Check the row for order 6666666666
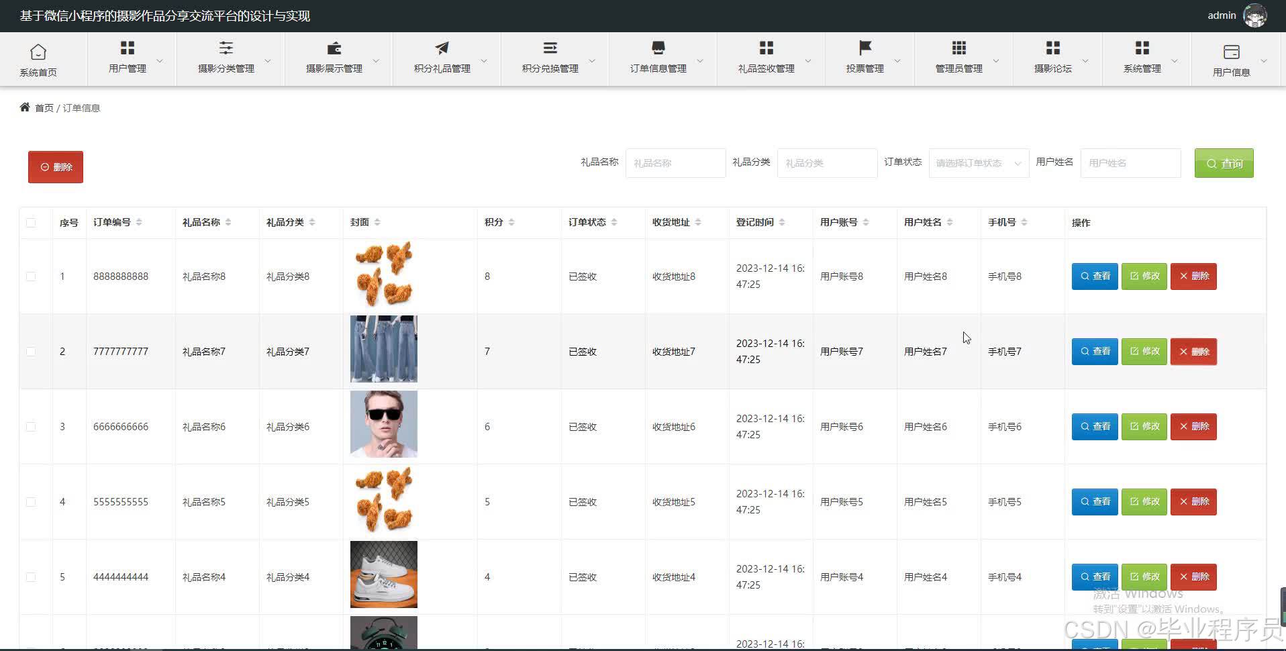This screenshot has height=651, width=1286. (31, 427)
